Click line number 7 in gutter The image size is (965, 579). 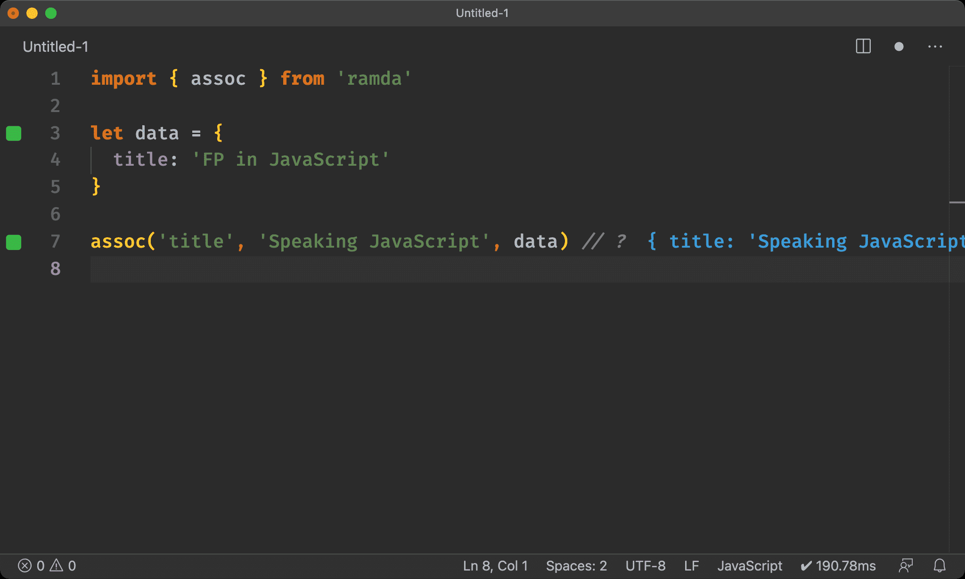click(55, 241)
